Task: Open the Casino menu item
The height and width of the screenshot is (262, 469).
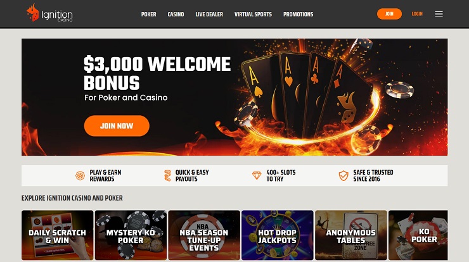Action: click(x=176, y=14)
